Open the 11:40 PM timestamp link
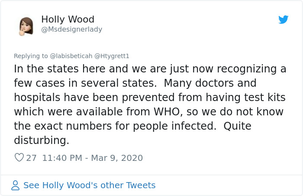This screenshot has width=303, height=196. (62, 158)
